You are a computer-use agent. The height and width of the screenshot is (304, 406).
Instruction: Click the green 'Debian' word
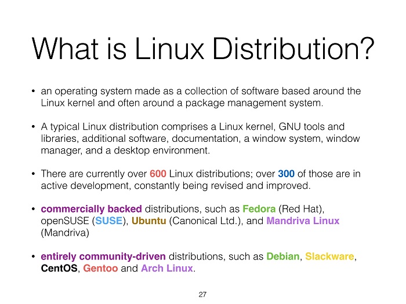(x=283, y=257)
